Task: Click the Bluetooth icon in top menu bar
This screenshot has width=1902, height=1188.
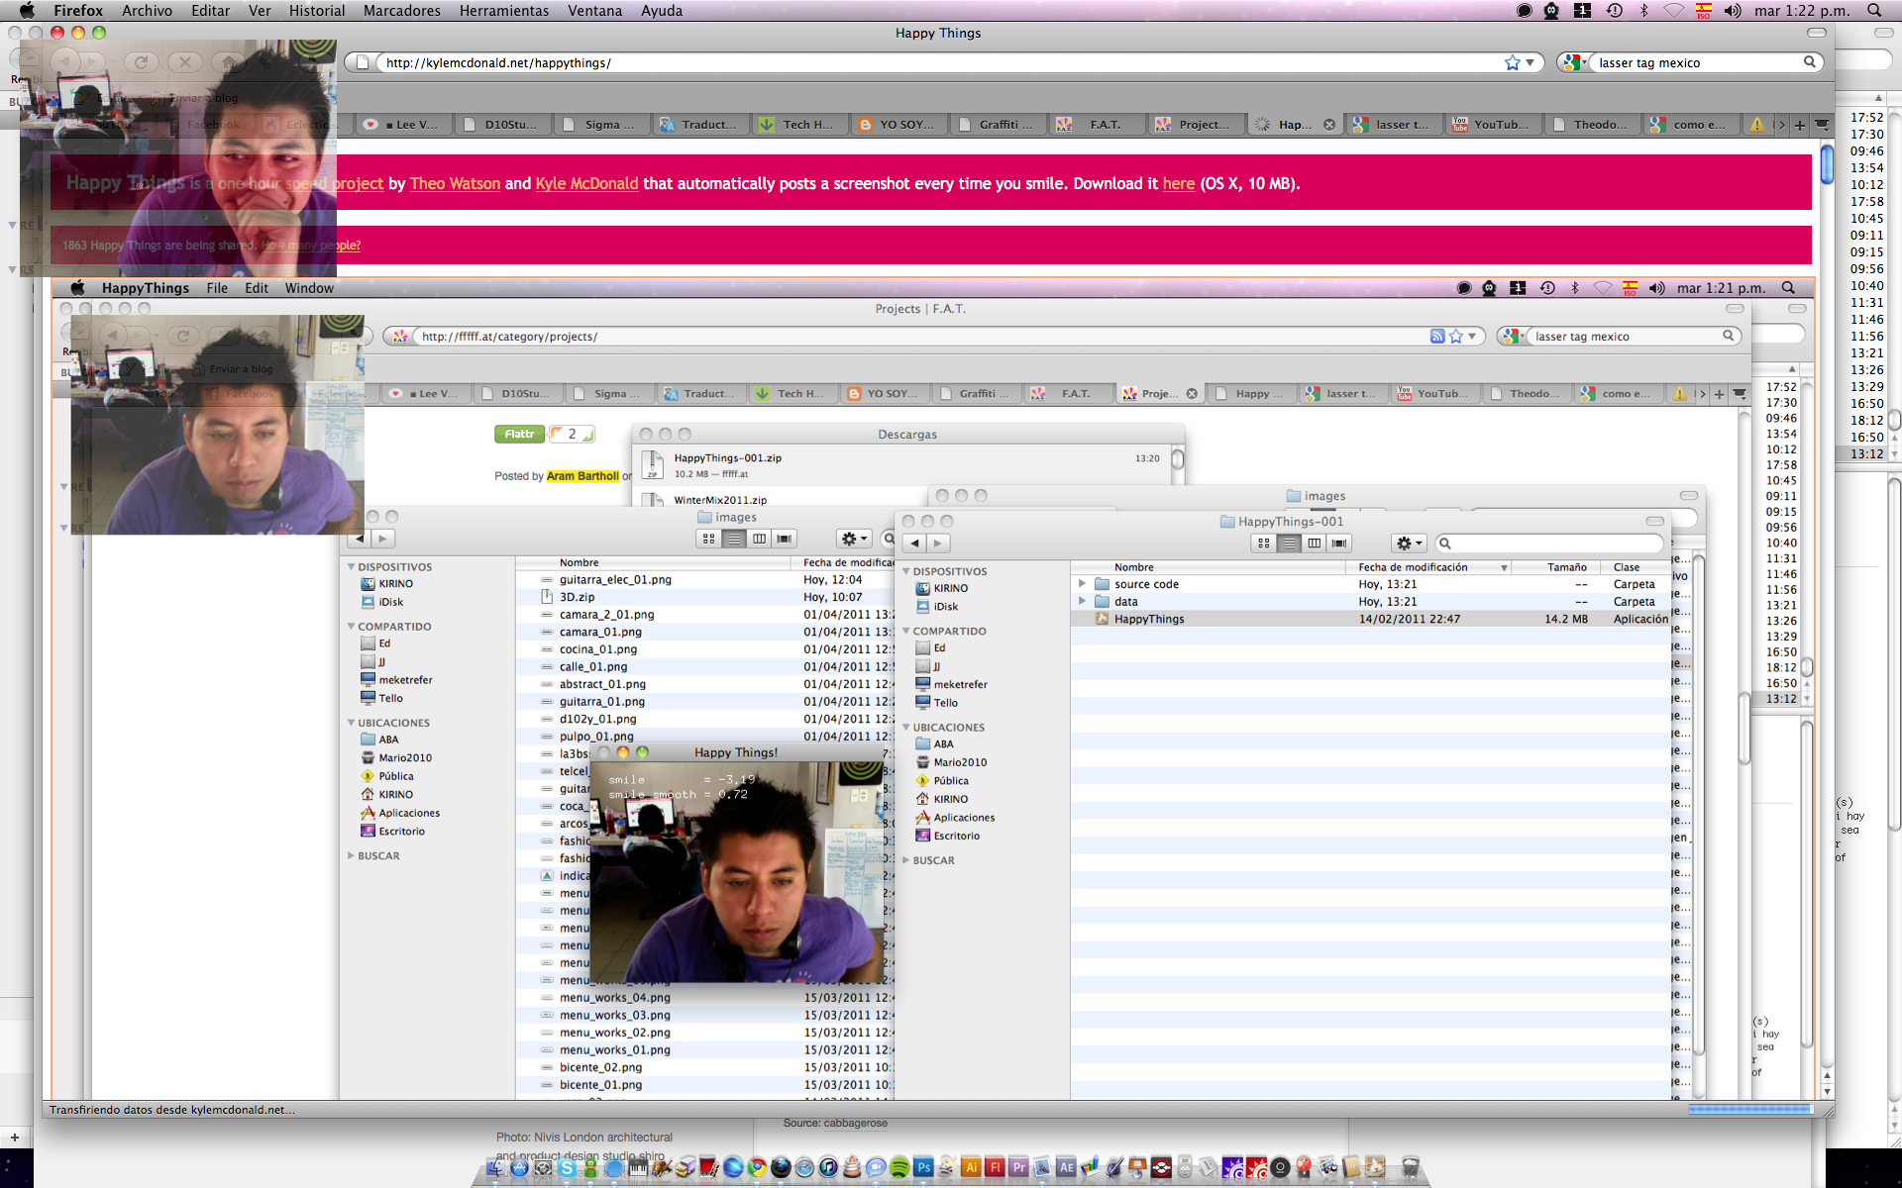Action: click(x=1644, y=10)
